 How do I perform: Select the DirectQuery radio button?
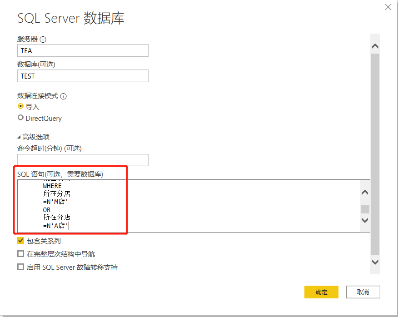(20, 118)
